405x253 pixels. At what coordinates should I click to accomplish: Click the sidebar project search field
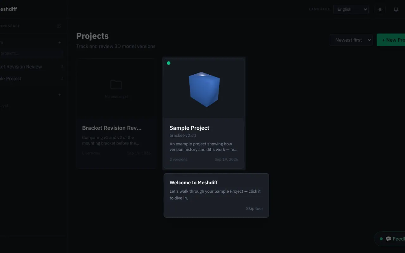(31, 53)
